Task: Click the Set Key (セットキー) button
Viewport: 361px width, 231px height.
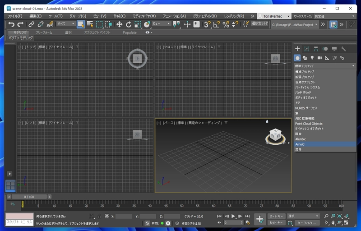Action: pos(276,222)
